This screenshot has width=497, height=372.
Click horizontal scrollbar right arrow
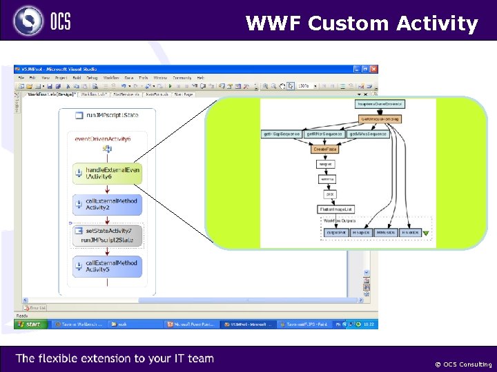click(x=361, y=300)
